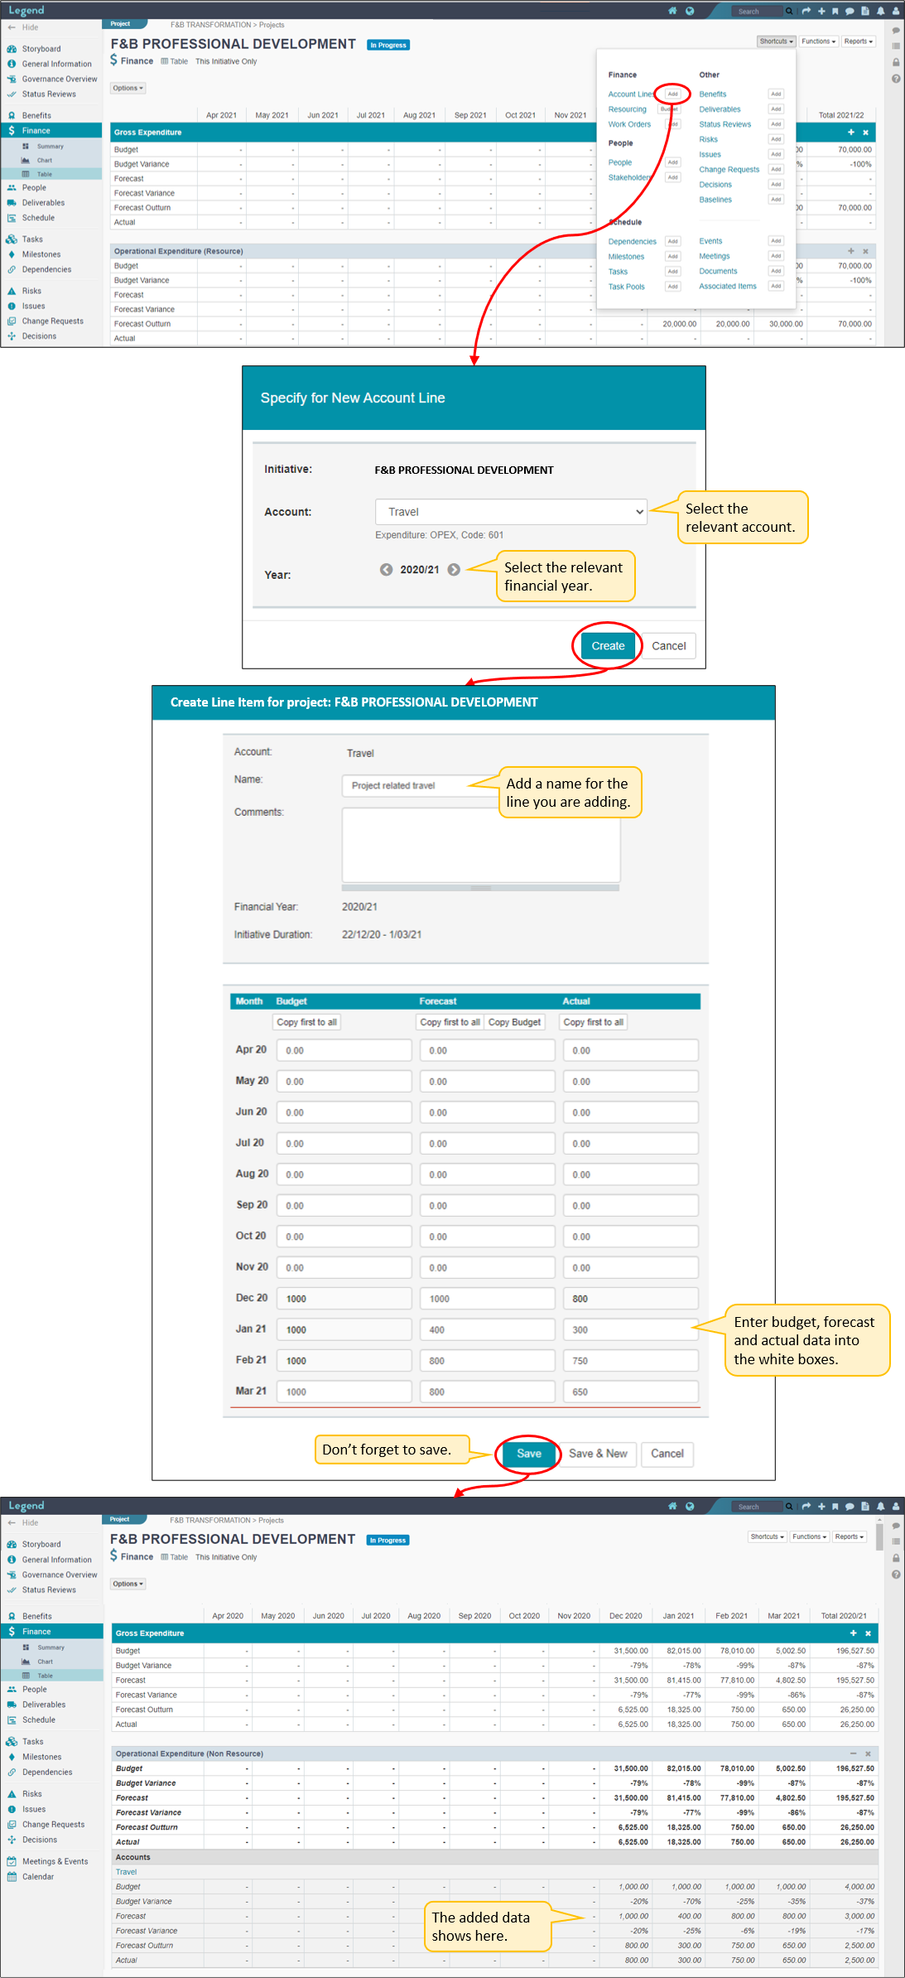Open Shortcuts dropdown in top screenshot
The width and height of the screenshot is (905, 1978).
pos(776,41)
